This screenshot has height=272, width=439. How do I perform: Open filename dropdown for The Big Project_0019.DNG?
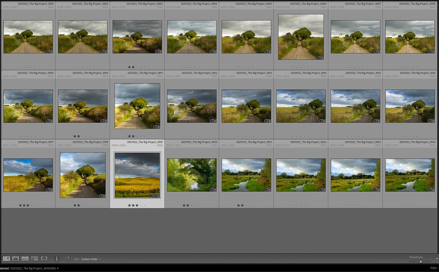coord(58,268)
